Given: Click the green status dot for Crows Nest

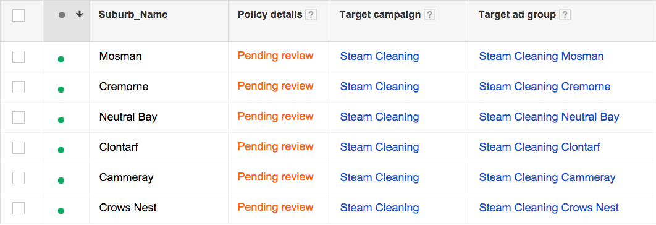Looking at the screenshot, I should [61, 211].
